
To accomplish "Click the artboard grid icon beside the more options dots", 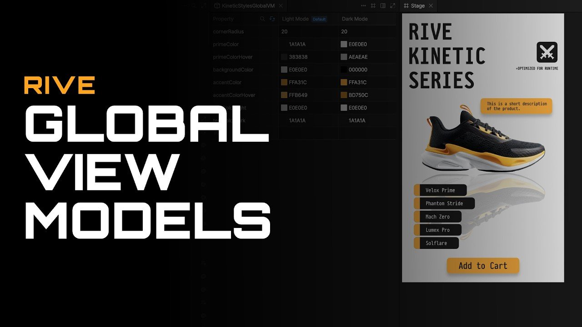I will click(x=373, y=6).
